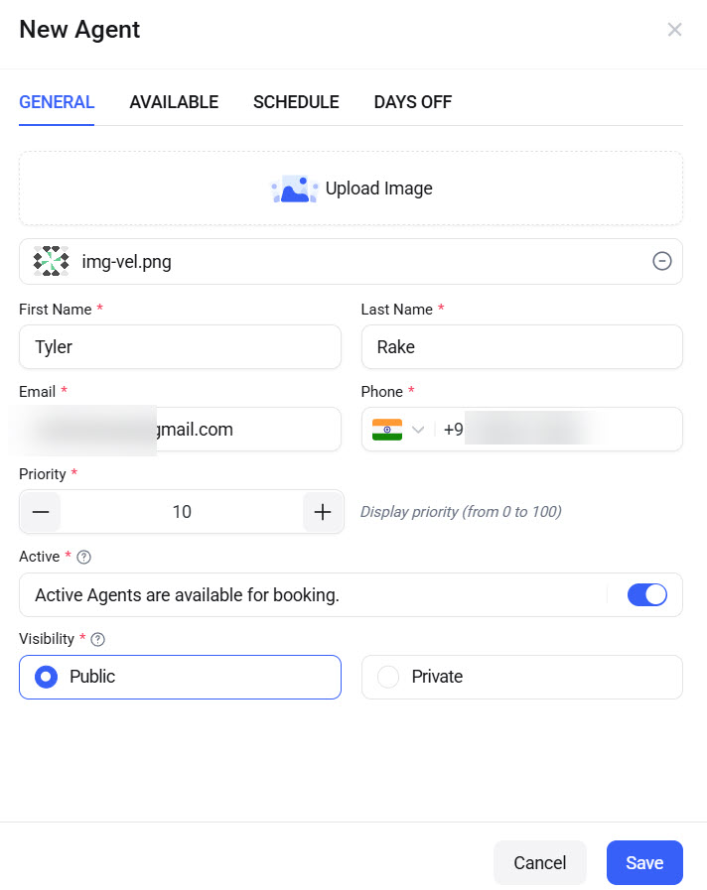Image resolution: width=707 pixels, height=890 pixels.
Task: Switch to the AVAILABLE tab
Action: coord(174,102)
